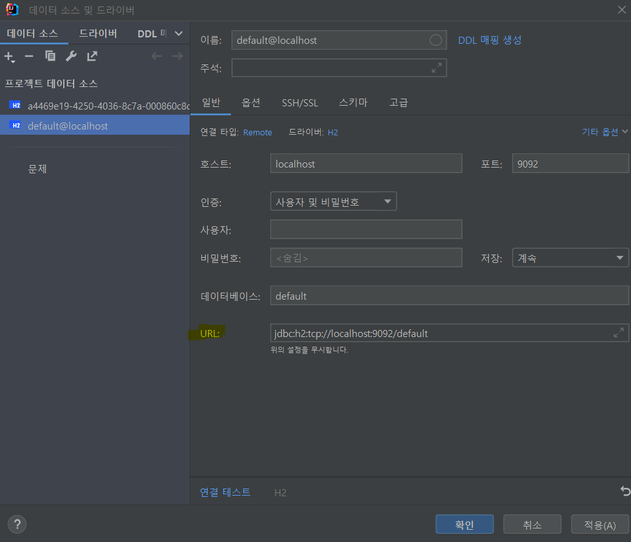The image size is (631, 542).
Task: Expand the 기타 옵션 menu
Action: click(x=605, y=132)
